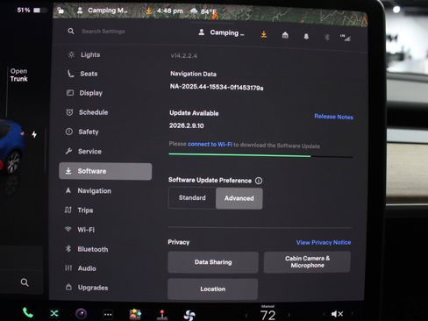Open the Lights settings
Viewport: 428px width, 321px height.
point(84,54)
